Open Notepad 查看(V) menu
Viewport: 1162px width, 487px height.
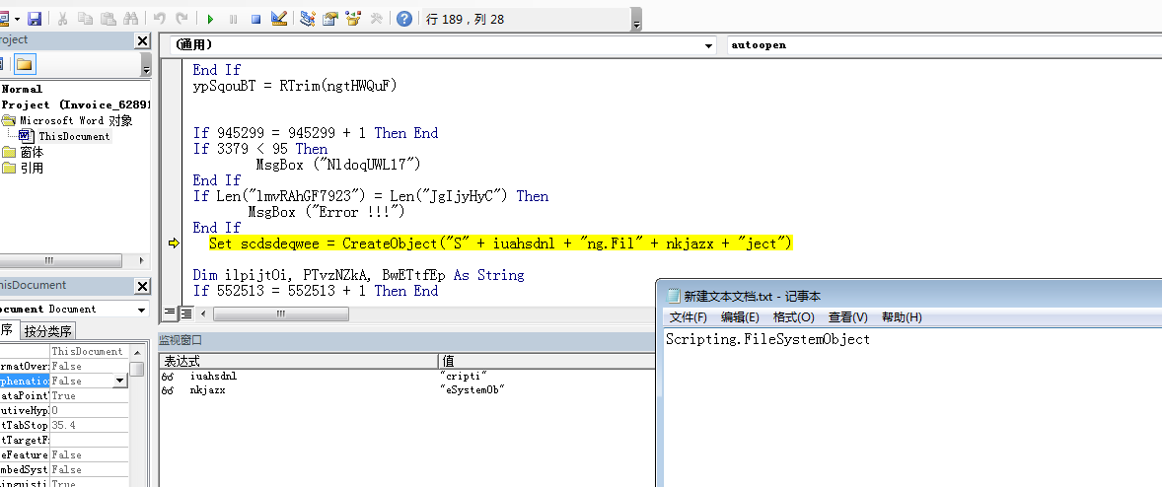point(847,317)
